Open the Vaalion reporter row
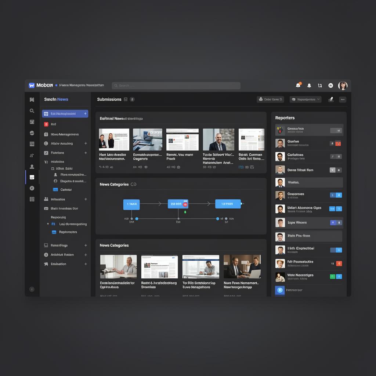The image size is (376, 376). tap(309, 182)
